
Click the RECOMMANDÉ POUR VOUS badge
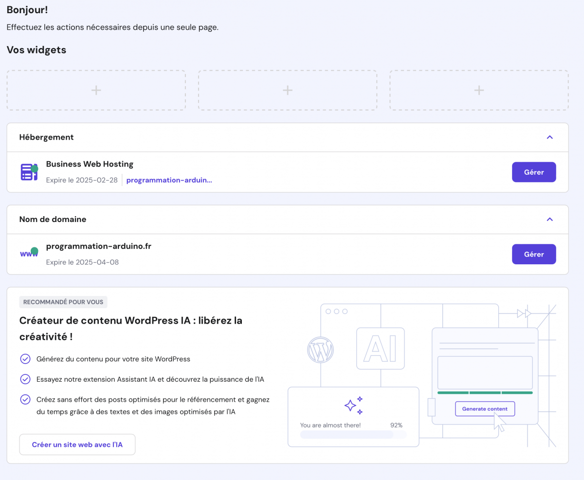tap(63, 302)
